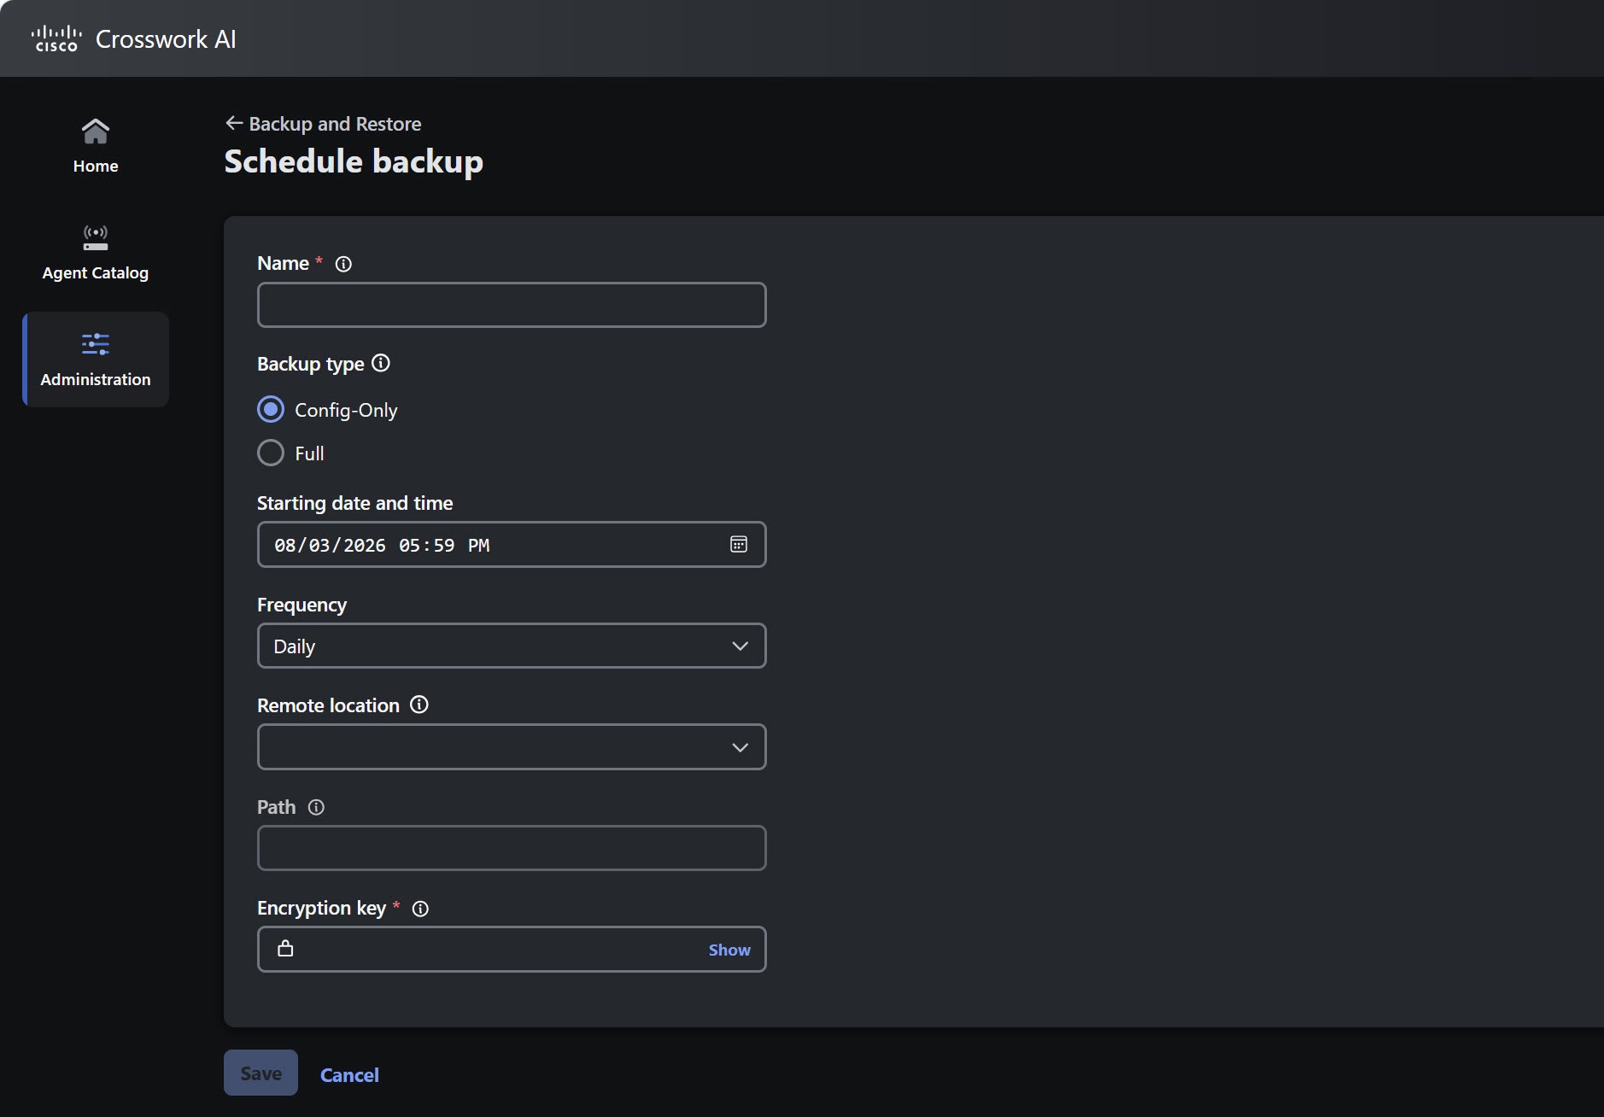The height and width of the screenshot is (1117, 1604).
Task: Click the Encryption key info icon
Action: pyautogui.click(x=420, y=909)
